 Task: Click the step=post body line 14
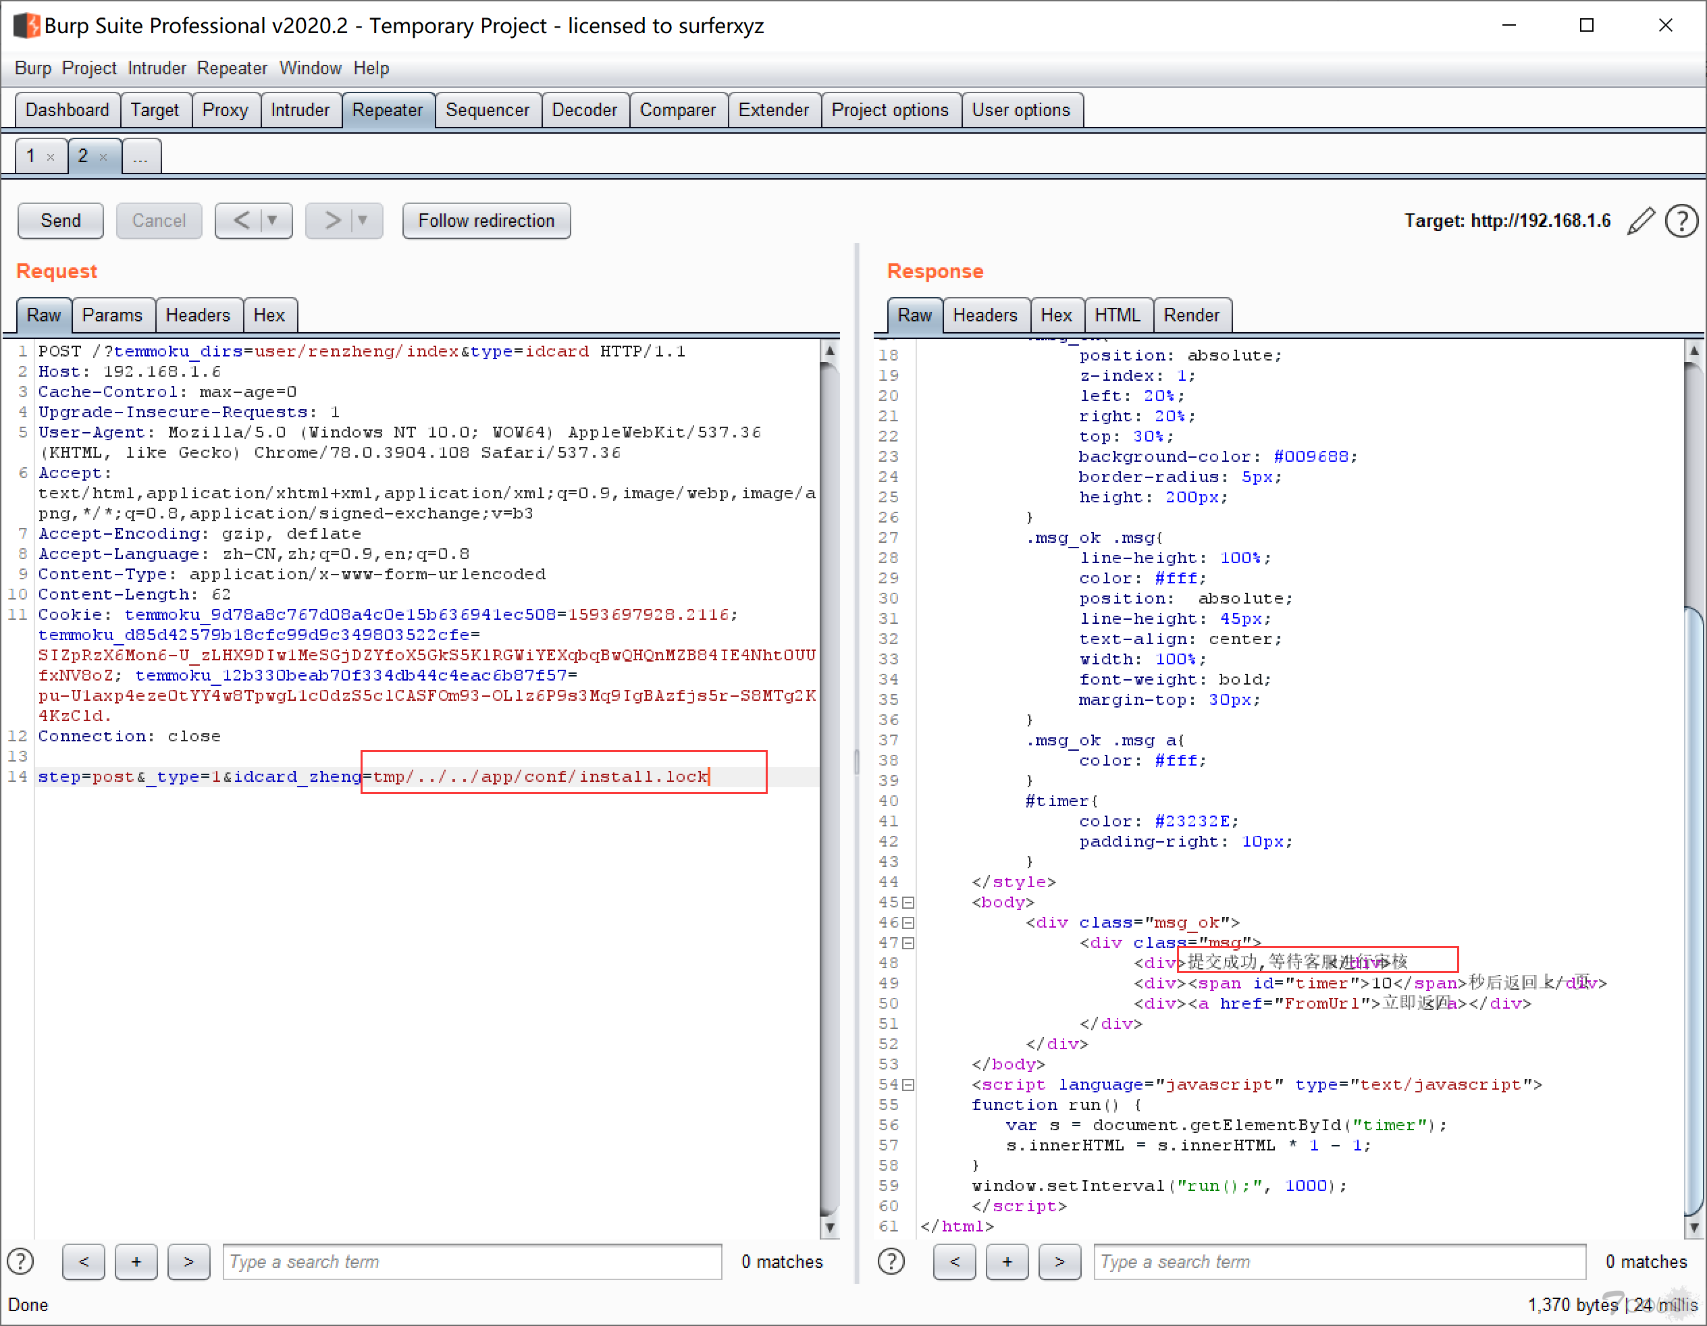point(374,776)
